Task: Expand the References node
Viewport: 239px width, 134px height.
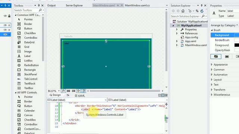Action: pyautogui.click(x=177, y=33)
